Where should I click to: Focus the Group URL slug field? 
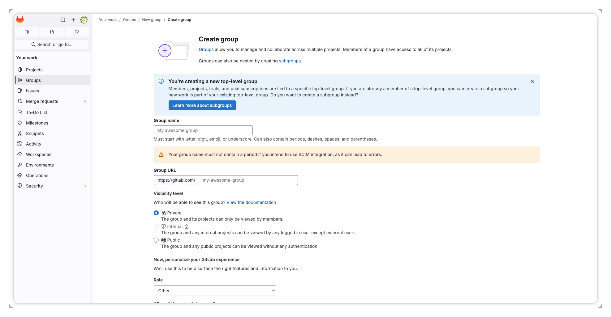(x=248, y=180)
